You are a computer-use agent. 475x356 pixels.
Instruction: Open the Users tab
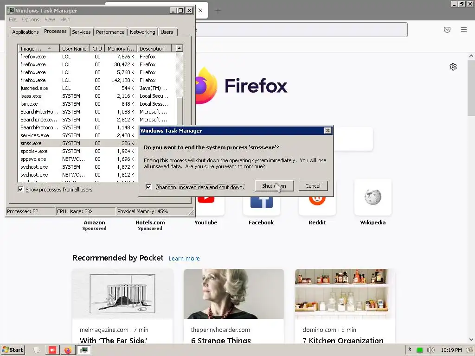click(167, 32)
